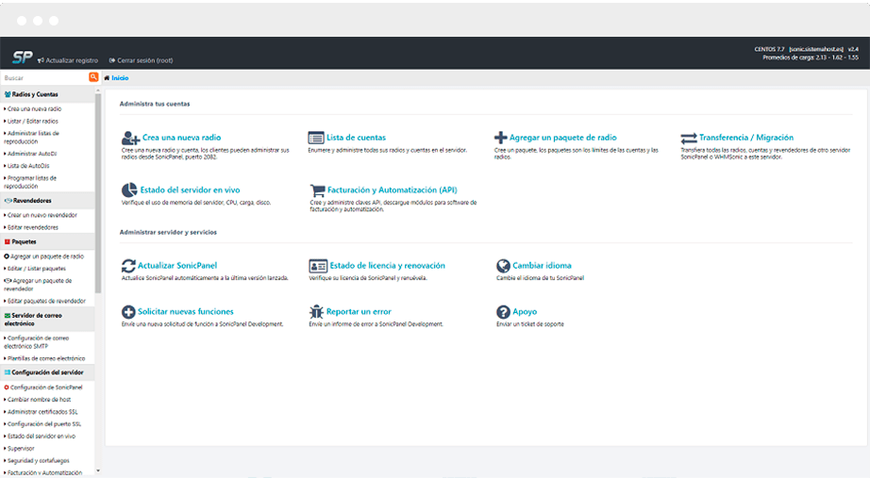The width and height of the screenshot is (870, 478).
Task: Click the Transferencia / Migración arrows icon
Action: point(688,138)
